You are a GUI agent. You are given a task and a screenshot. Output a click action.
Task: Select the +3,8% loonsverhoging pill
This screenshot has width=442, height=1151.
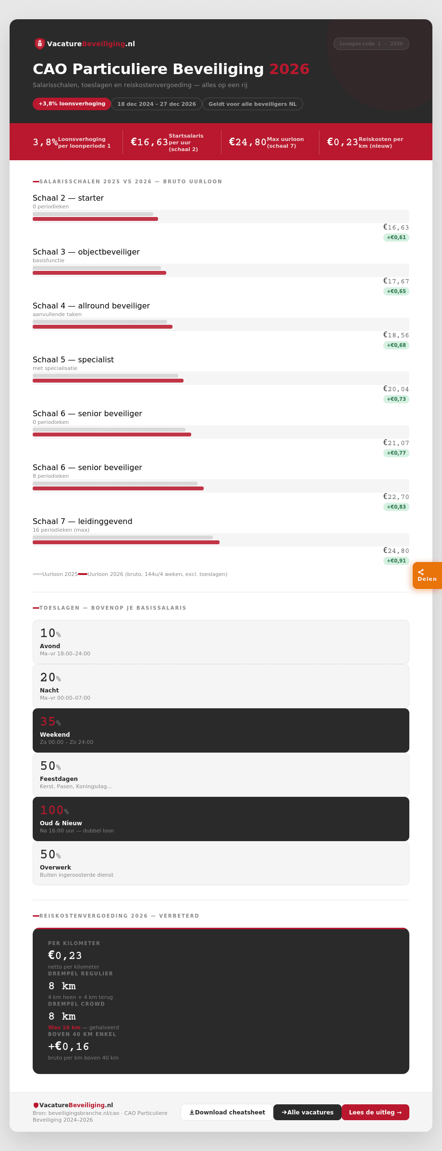click(72, 104)
